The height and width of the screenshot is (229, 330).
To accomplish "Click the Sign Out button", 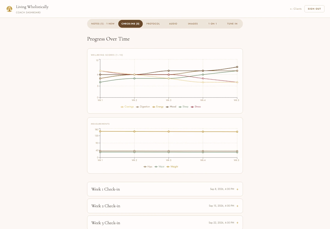I will (314, 9).
